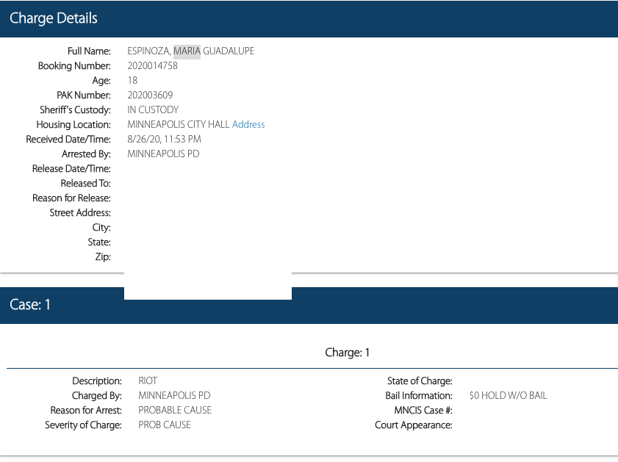
Task: Click the Arrested By value MINNEAPOLIS PD
Action: pyautogui.click(x=163, y=154)
